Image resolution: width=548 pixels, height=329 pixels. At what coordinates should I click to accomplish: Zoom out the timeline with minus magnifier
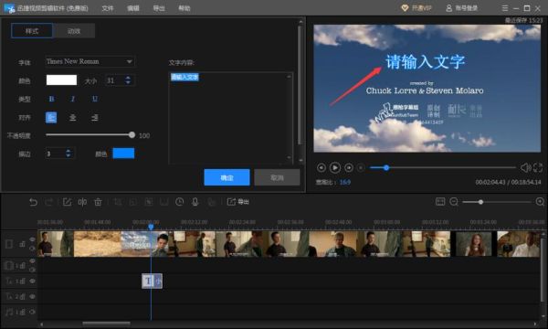point(454,202)
